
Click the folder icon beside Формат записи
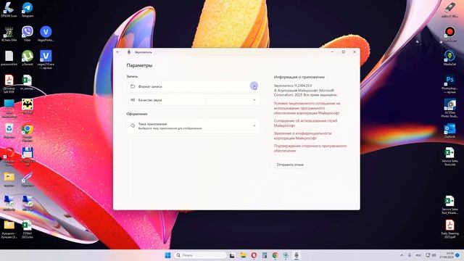[x=133, y=86]
